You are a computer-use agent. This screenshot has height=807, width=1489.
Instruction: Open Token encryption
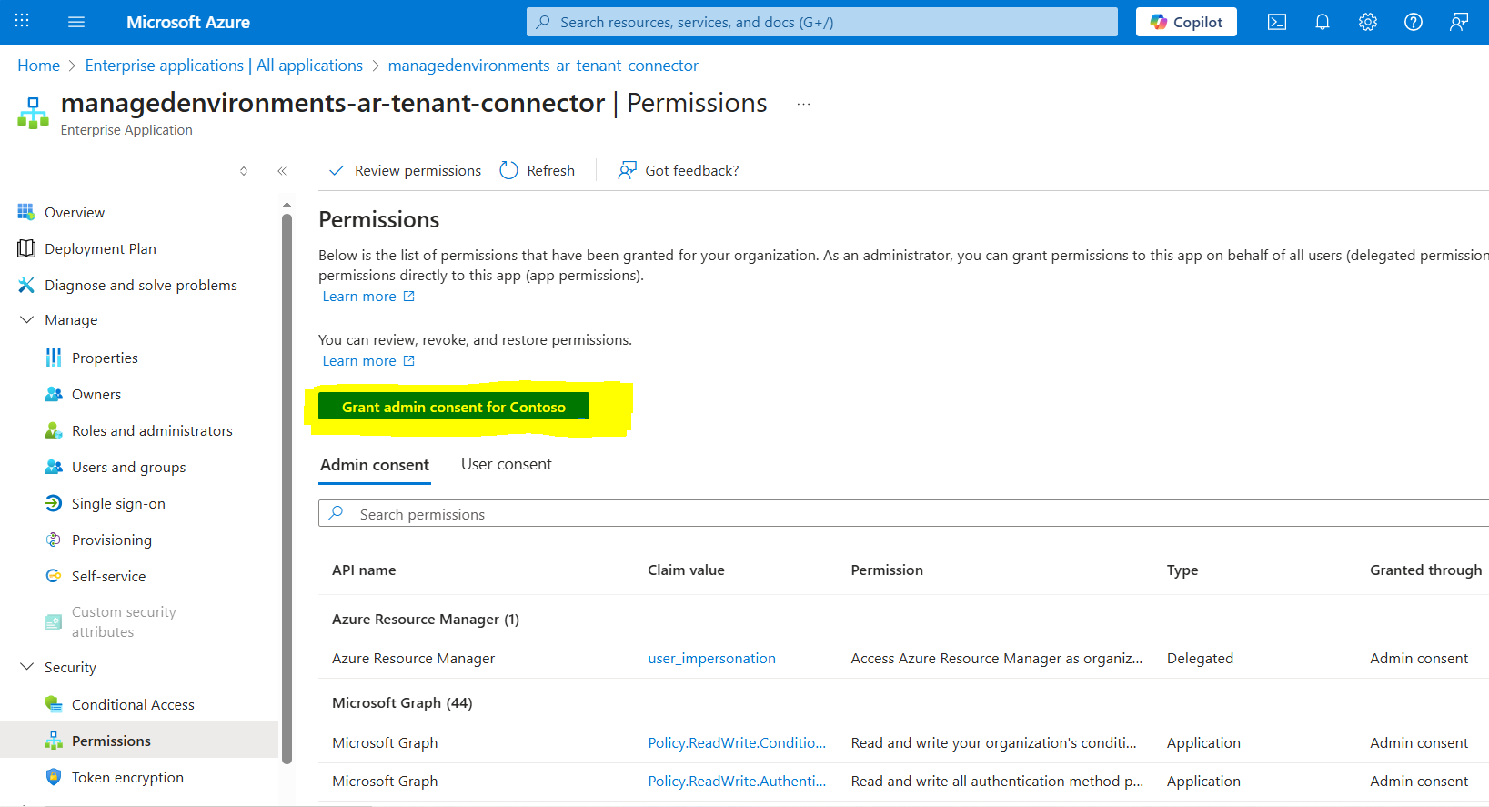[x=127, y=777]
